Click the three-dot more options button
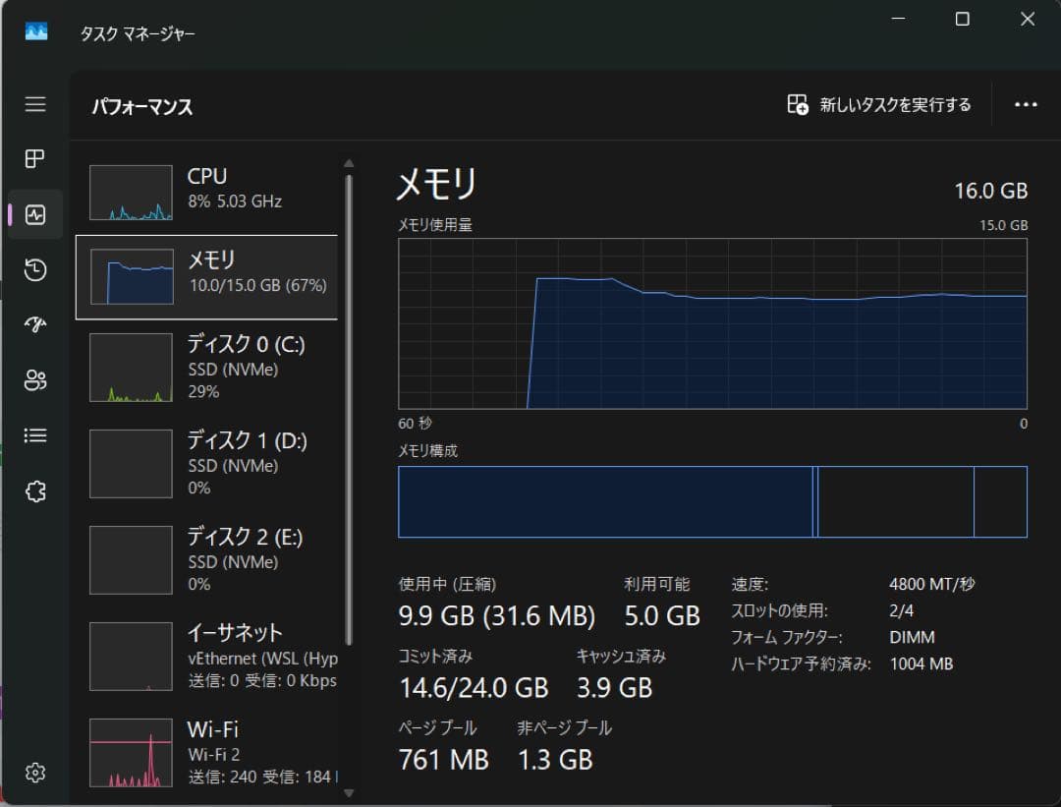 pyautogui.click(x=1026, y=104)
